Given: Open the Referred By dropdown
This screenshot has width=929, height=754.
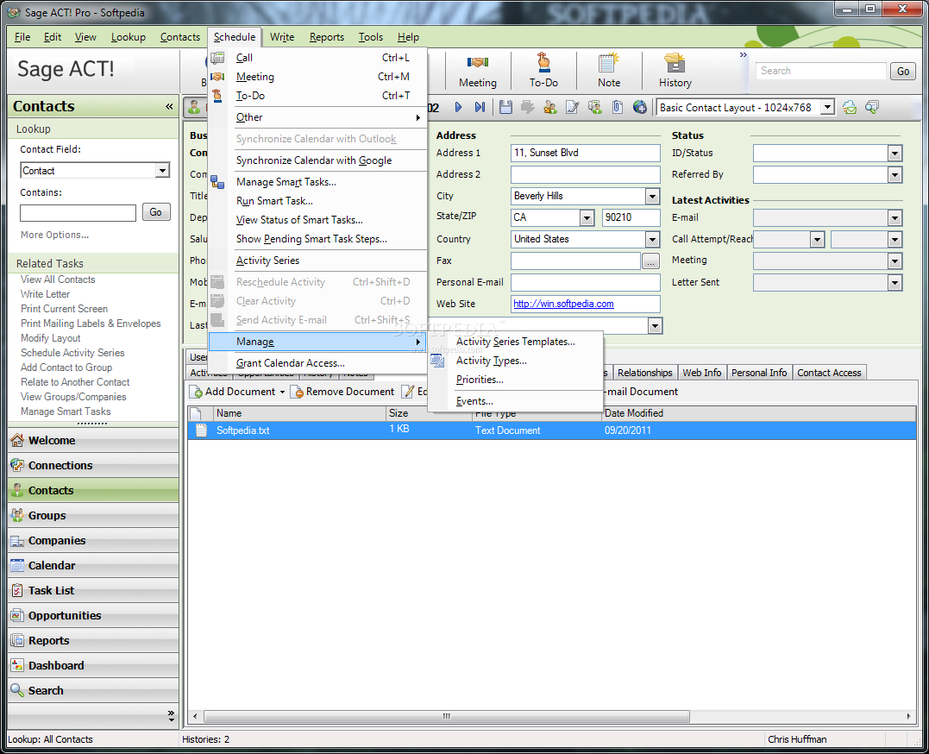Looking at the screenshot, I should pyautogui.click(x=894, y=175).
